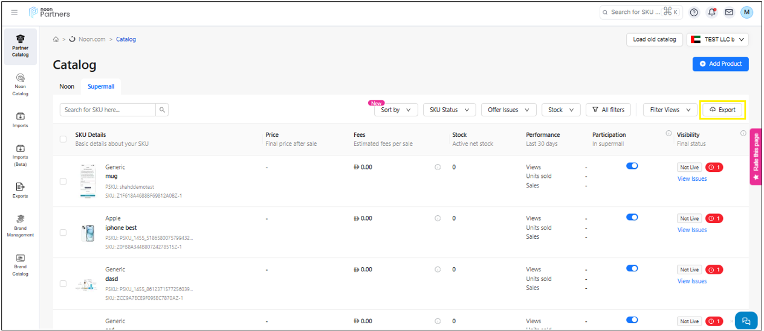Open the hamburger menu in top bar
764x331 pixels.
(x=15, y=13)
